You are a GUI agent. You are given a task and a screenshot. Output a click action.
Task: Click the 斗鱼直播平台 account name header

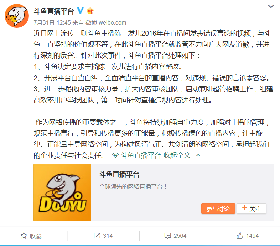[x=54, y=11]
